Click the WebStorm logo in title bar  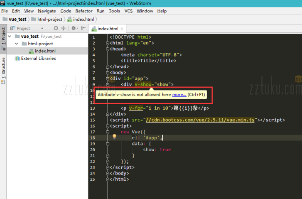(3, 3)
